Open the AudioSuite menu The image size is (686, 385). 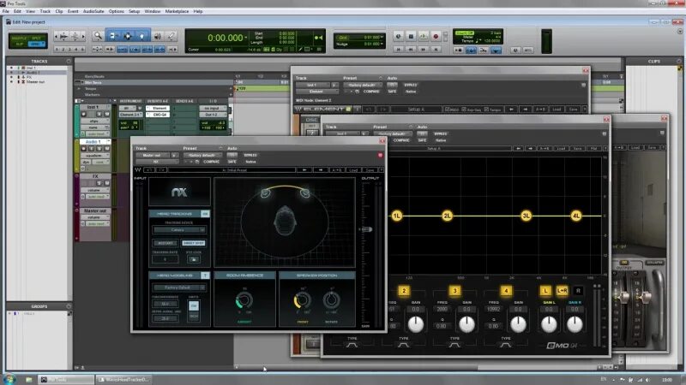(x=93, y=11)
